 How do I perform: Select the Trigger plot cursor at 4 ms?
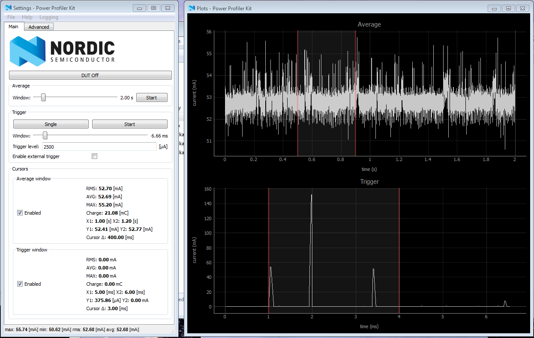[x=399, y=251]
